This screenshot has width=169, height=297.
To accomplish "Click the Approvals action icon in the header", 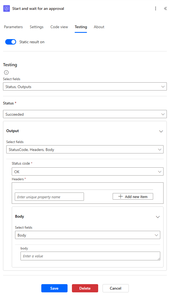I will 6,8.
